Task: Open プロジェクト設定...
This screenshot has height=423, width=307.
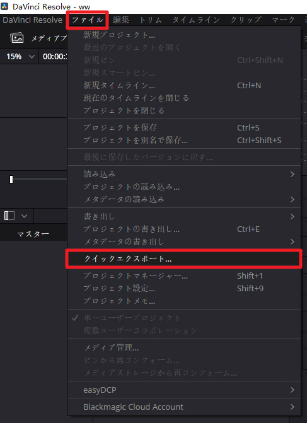Action: click(183, 288)
